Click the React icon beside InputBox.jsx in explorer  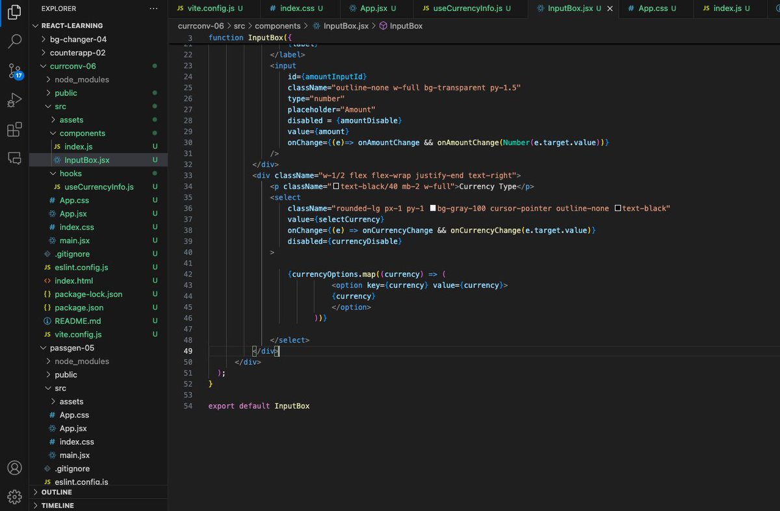click(57, 160)
